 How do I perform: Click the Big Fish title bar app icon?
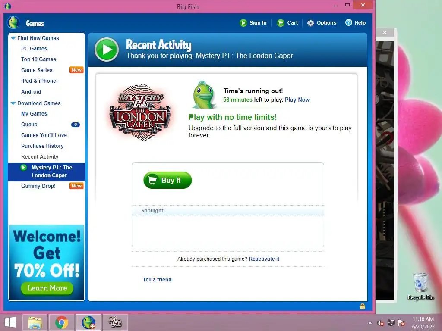click(x=8, y=6)
